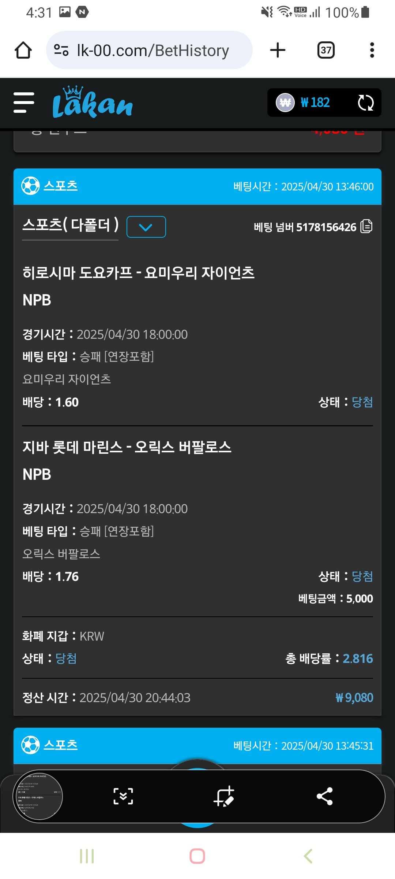Open the browser three-dot menu
The width and height of the screenshot is (395, 879).
pyautogui.click(x=372, y=50)
